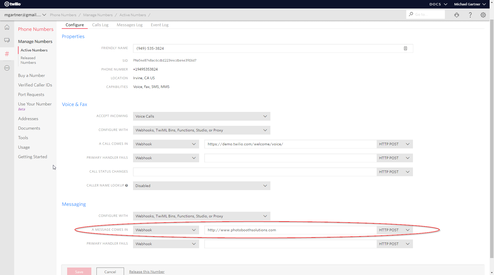
Task: Click Caller Name Lookup help icon
Action: [127, 185]
